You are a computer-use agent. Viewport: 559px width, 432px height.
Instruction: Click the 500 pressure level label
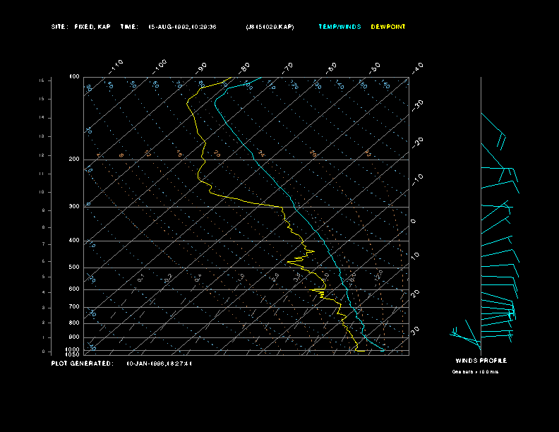(74, 268)
